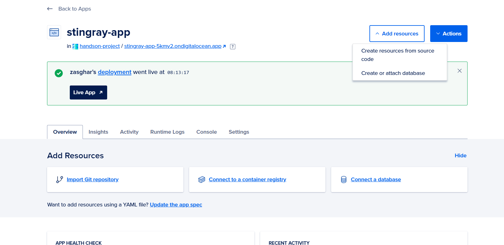Click Import Git repository link
This screenshot has width=504, height=245.
coord(93,179)
